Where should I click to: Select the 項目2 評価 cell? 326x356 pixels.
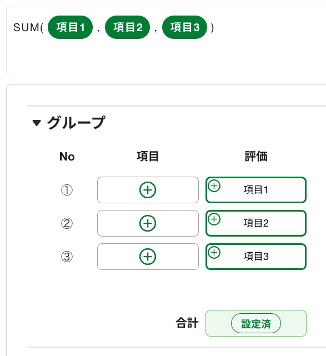256,223
